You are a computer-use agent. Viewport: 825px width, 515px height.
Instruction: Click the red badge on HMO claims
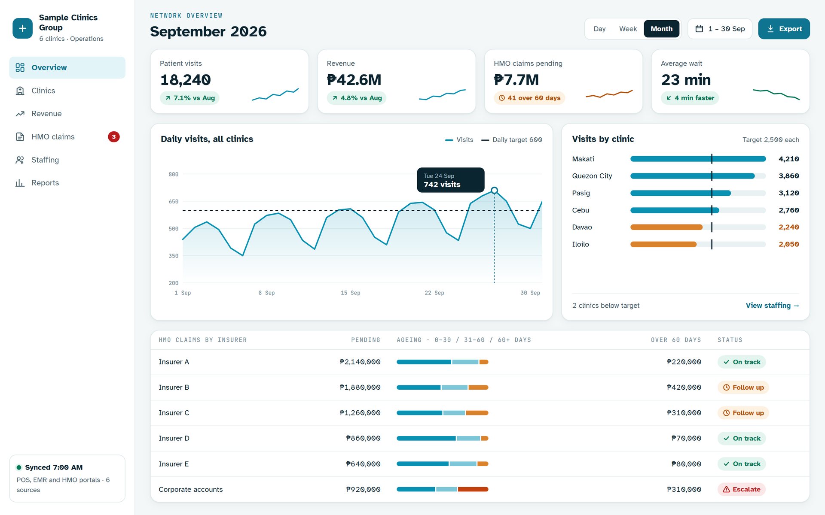[113, 137]
